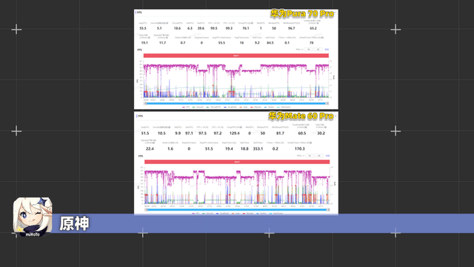Click first FPS threshold field in Mate 60 Pro panel
The image size is (474, 267).
[310, 156]
